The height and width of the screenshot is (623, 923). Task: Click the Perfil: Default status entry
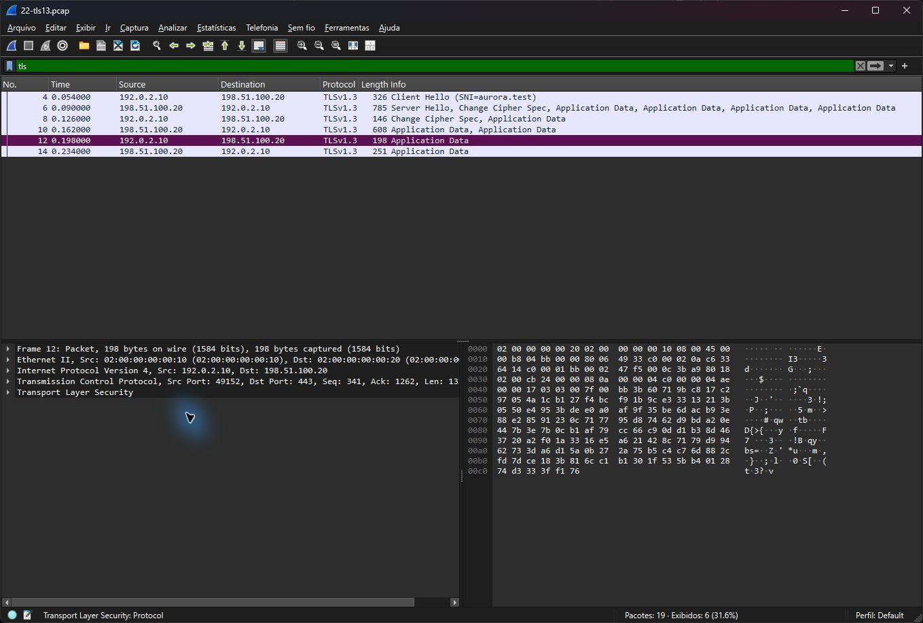point(880,616)
